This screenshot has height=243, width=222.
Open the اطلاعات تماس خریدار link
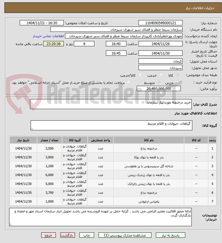point(48,36)
